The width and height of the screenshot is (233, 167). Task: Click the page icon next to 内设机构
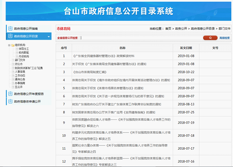click(17, 57)
